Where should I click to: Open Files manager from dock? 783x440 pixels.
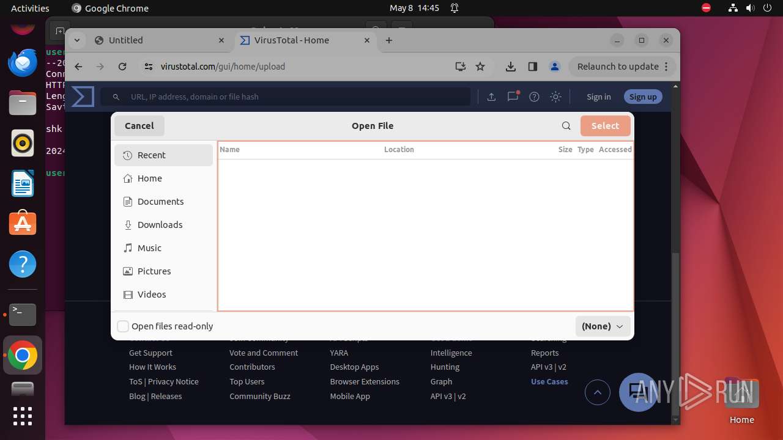click(x=23, y=103)
